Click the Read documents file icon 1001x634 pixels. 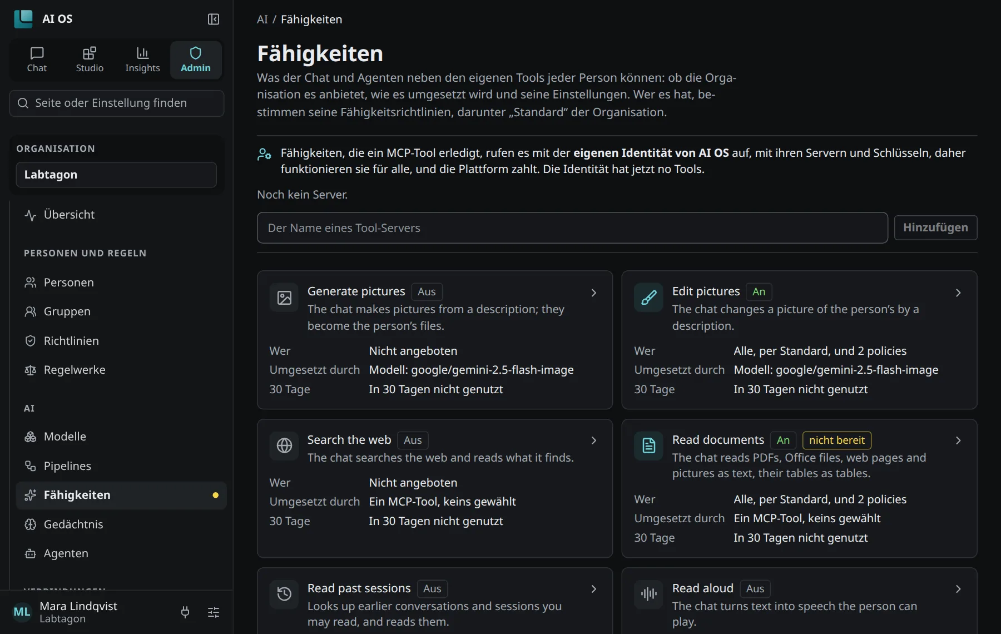coord(648,446)
